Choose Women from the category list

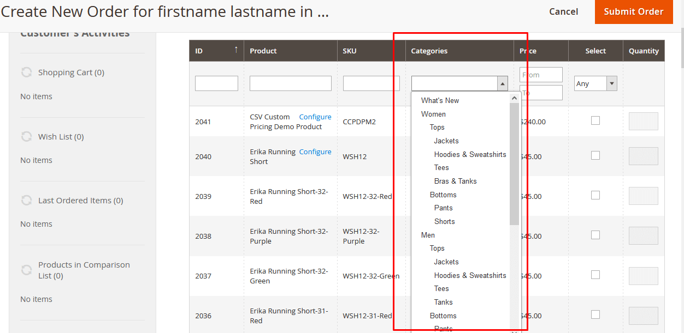click(x=433, y=113)
